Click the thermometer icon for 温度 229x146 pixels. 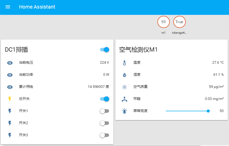[124, 63]
